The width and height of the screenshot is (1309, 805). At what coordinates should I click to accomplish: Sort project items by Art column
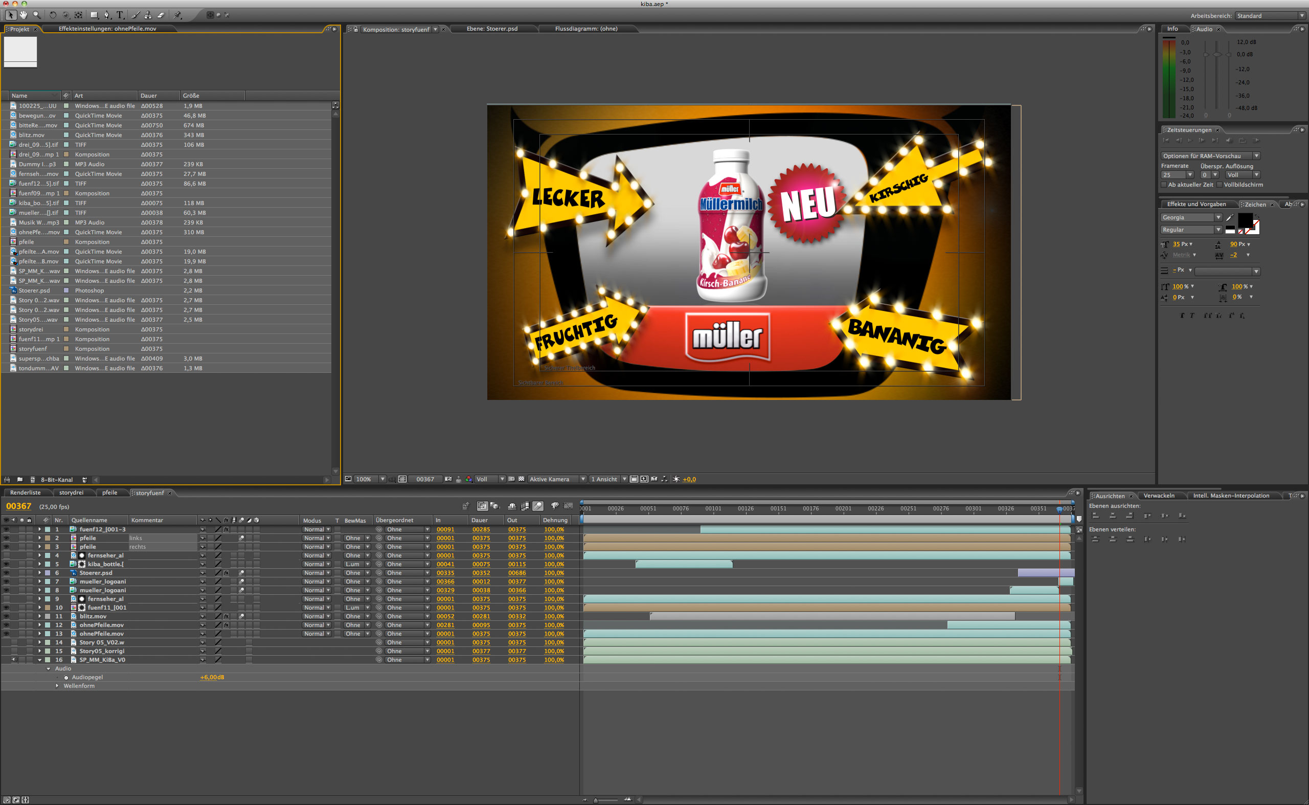point(104,96)
